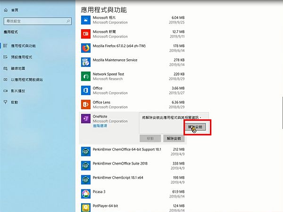Select the Network Speed Test icon
Screen dimensions: 283x212
click(85, 76)
